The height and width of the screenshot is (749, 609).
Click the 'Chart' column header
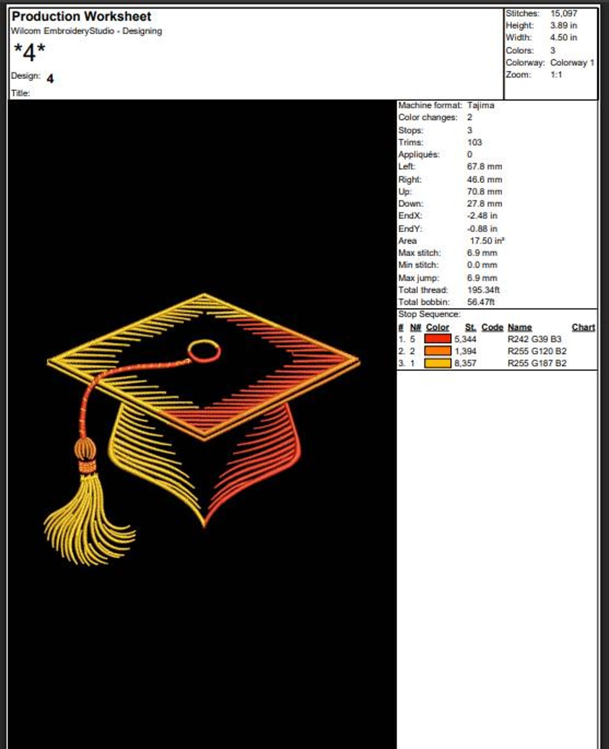tap(583, 327)
